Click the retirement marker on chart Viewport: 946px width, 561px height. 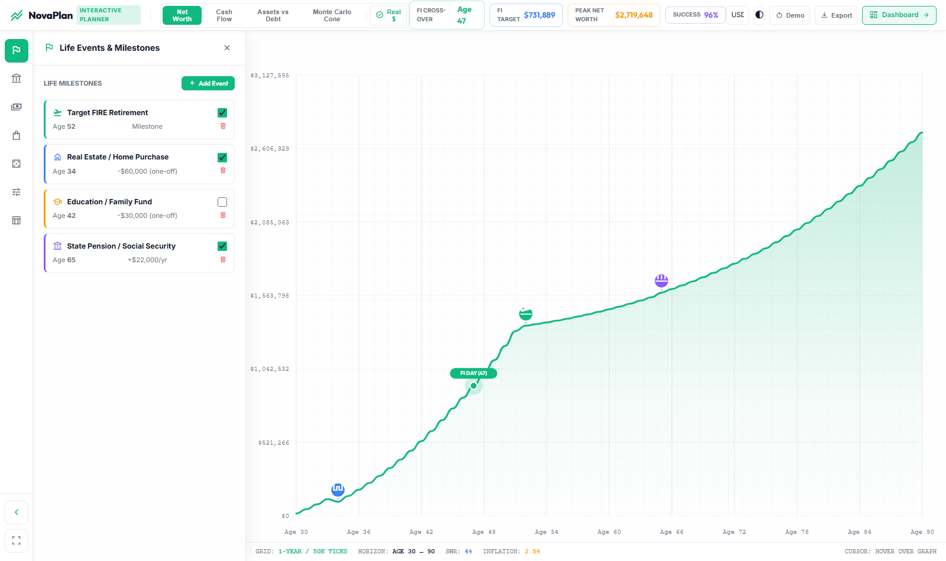coord(526,314)
